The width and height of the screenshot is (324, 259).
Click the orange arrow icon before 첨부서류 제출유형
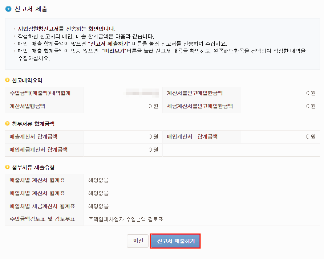[x=7, y=167]
